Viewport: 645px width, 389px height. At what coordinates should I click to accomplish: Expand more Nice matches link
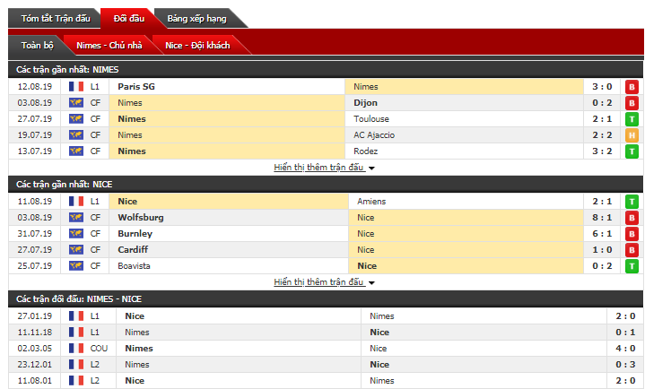[x=324, y=282]
